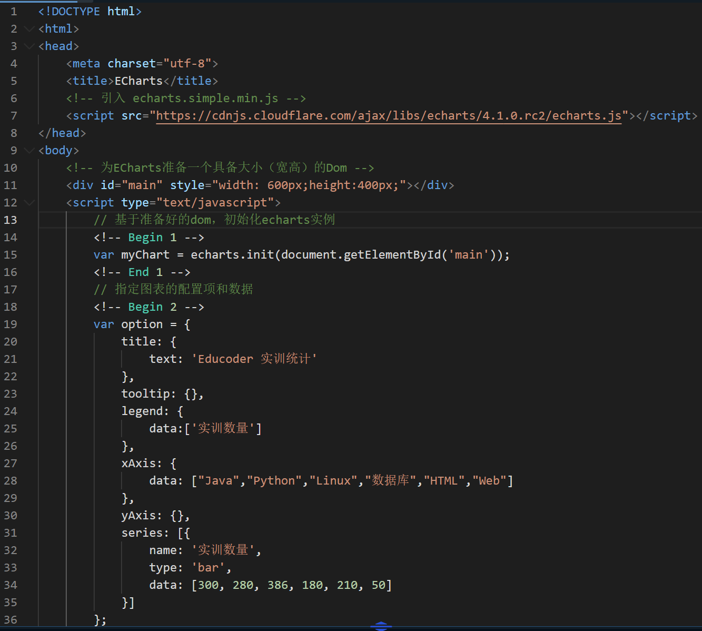Click the tooltip: property
This screenshot has width=702, height=631.
tap(149, 394)
